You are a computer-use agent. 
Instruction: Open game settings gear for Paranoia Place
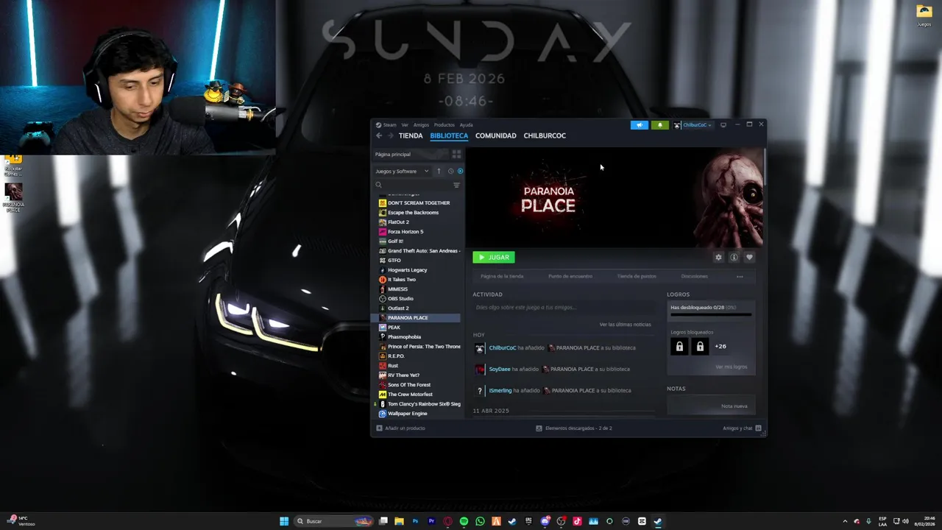coord(718,258)
